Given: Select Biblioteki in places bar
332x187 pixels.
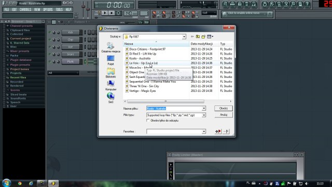Looking at the screenshot, I should point(110,73).
